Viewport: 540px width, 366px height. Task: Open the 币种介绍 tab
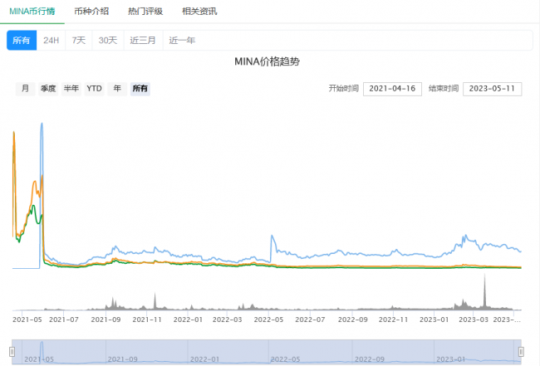pos(91,11)
